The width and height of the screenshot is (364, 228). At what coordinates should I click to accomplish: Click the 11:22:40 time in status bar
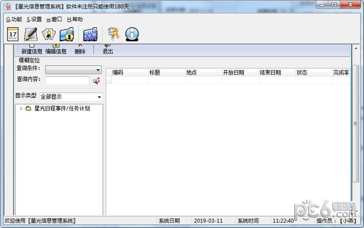point(283,221)
